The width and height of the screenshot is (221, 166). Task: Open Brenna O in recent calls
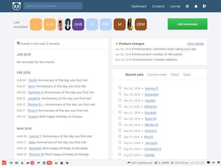tap(152, 89)
